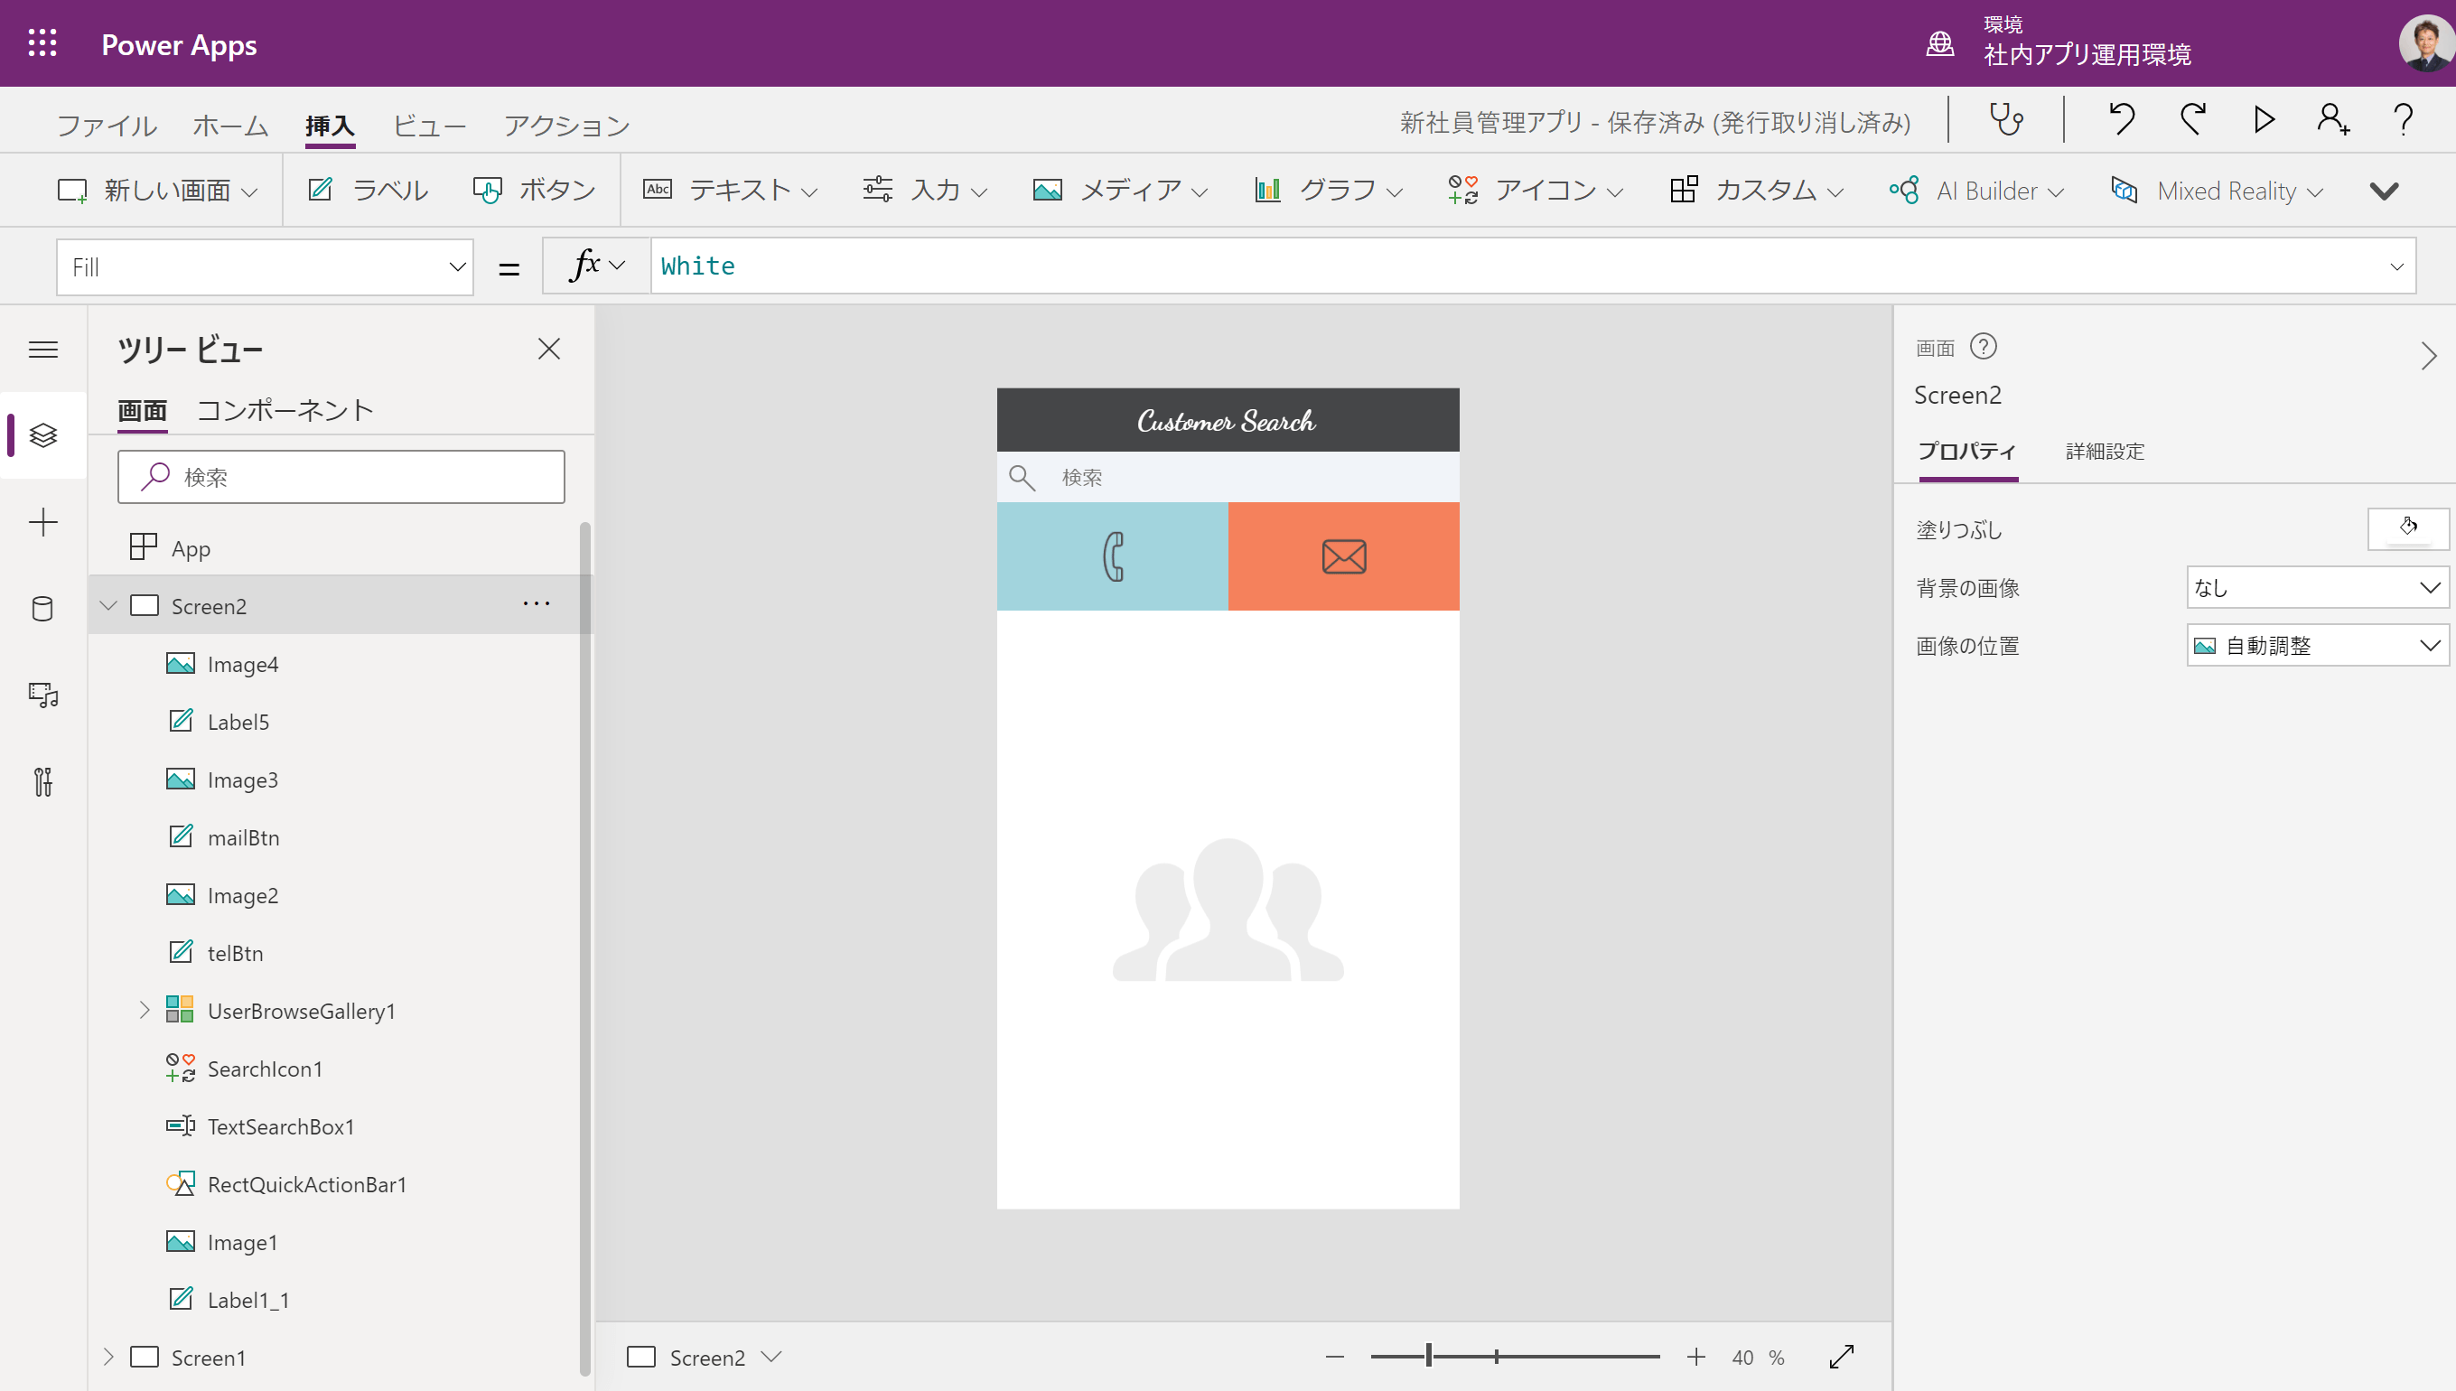Insert a ラベル control
2456x1391 pixels.
[x=367, y=189]
